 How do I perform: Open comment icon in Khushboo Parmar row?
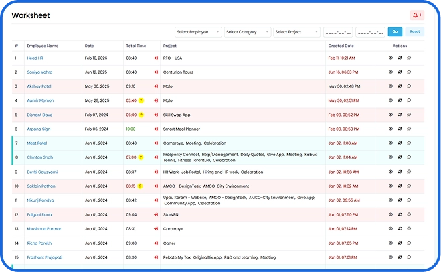point(409,228)
